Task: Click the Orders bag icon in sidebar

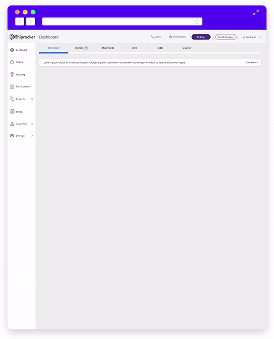Action: pos(12,62)
